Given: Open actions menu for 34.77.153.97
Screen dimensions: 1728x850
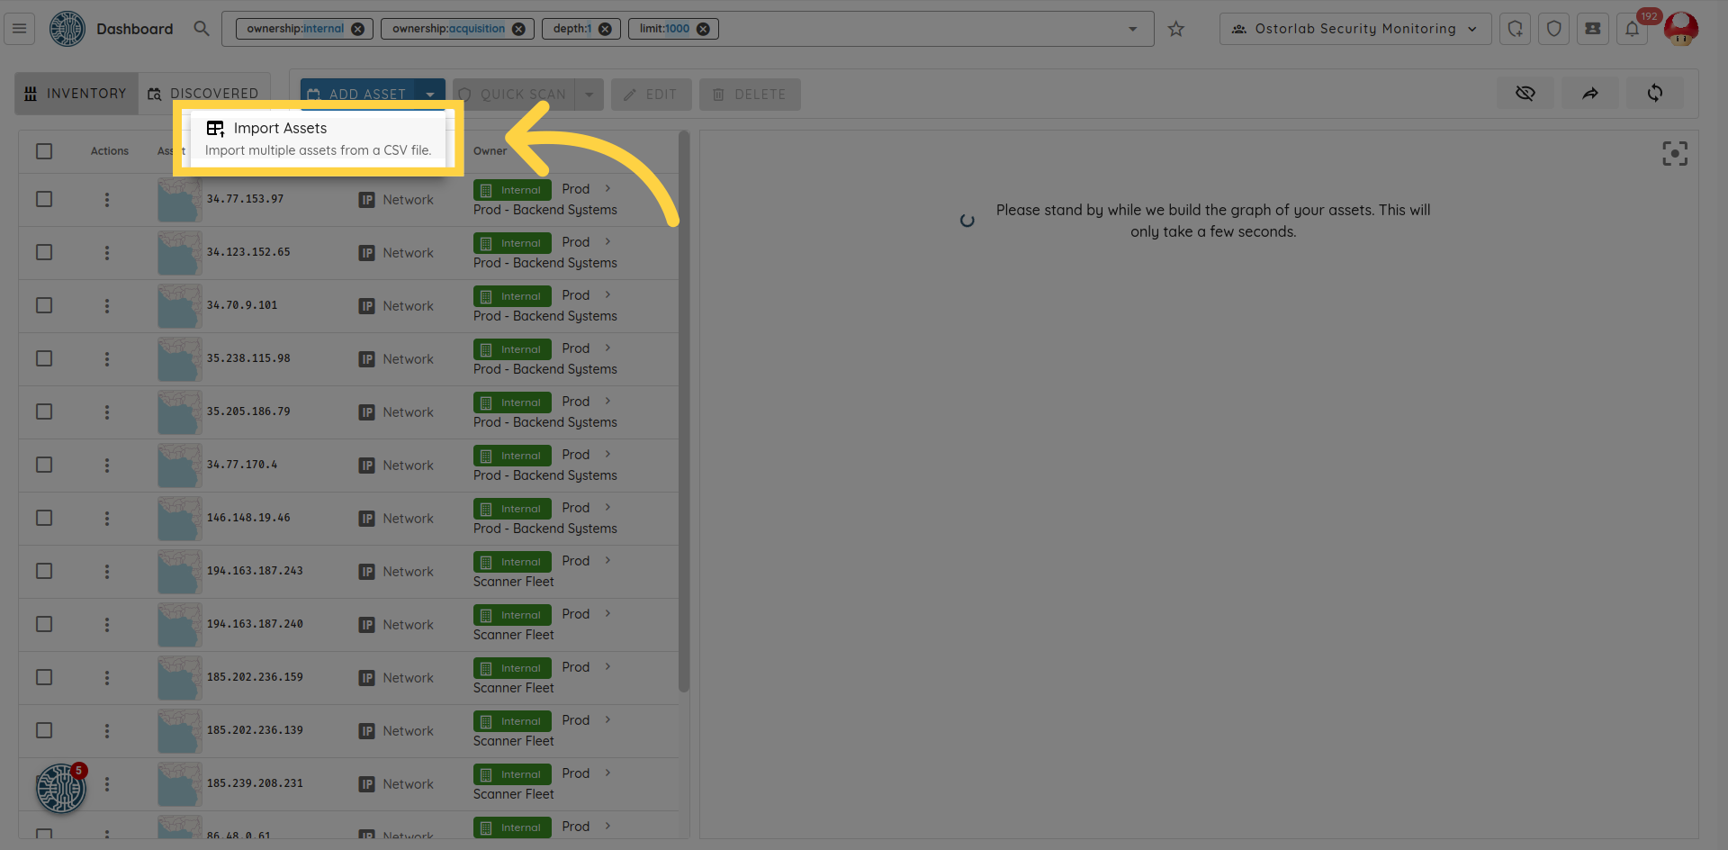Looking at the screenshot, I should 107,200.
